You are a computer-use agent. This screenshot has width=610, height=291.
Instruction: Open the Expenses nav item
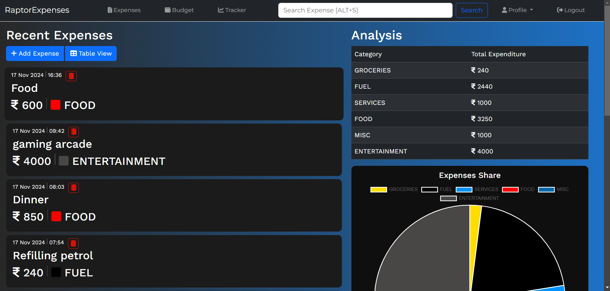pyautogui.click(x=124, y=10)
